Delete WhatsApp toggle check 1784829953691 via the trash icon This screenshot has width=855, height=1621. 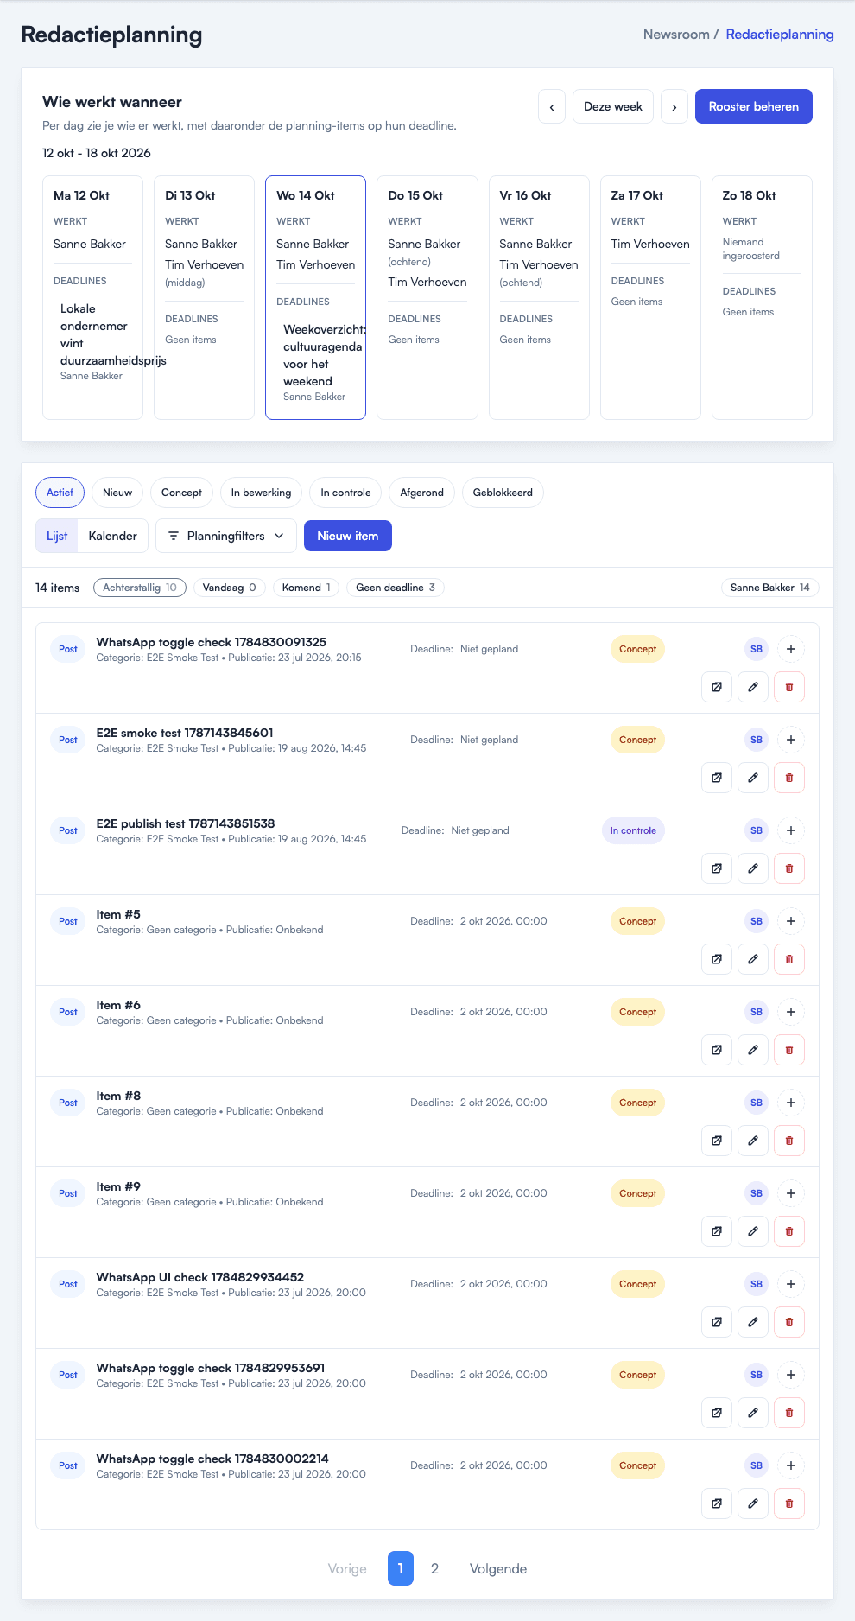coord(789,1413)
